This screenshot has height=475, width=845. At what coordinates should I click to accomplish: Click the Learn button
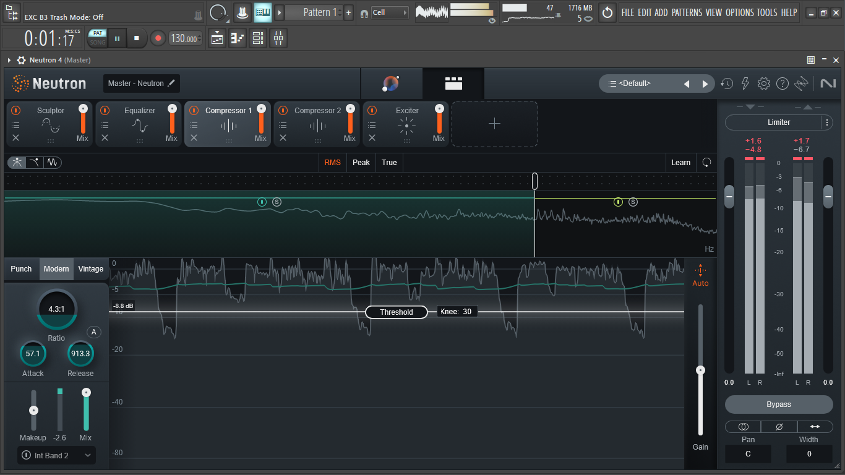pyautogui.click(x=680, y=163)
